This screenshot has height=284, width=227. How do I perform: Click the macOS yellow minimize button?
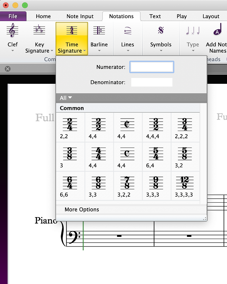pos(15,5)
